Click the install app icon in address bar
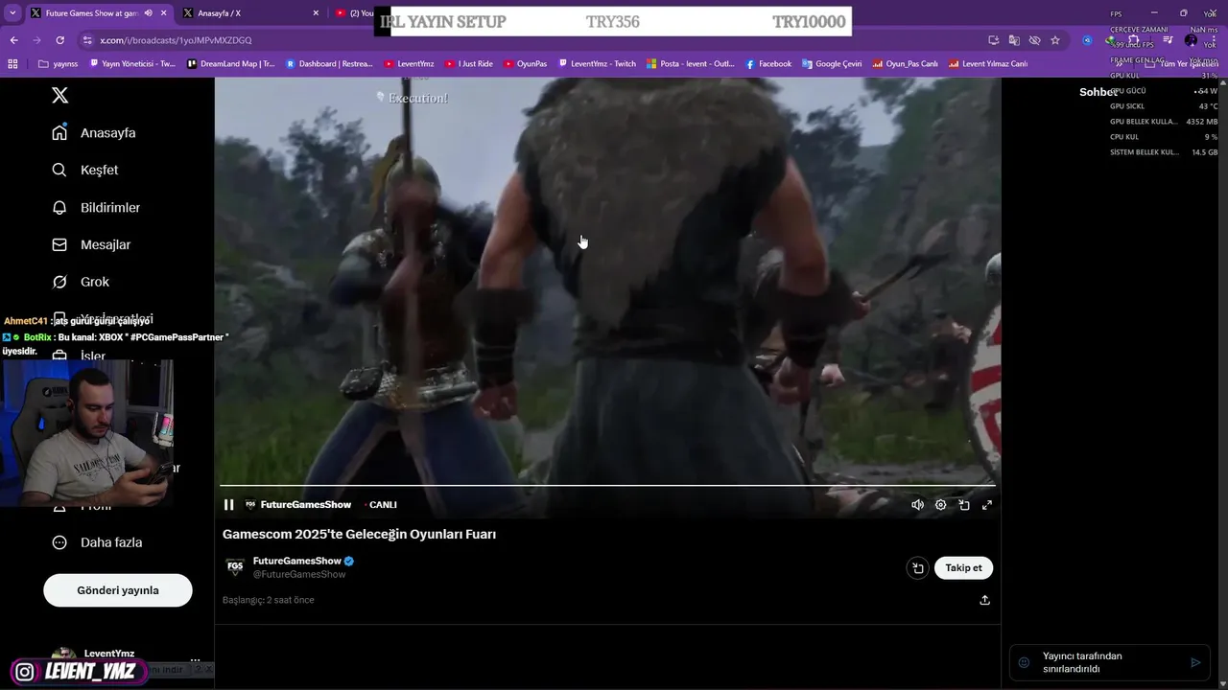The height and width of the screenshot is (690, 1228). coord(993,40)
